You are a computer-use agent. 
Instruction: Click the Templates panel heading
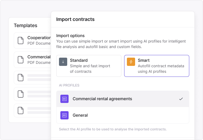(x=25, y=25)
